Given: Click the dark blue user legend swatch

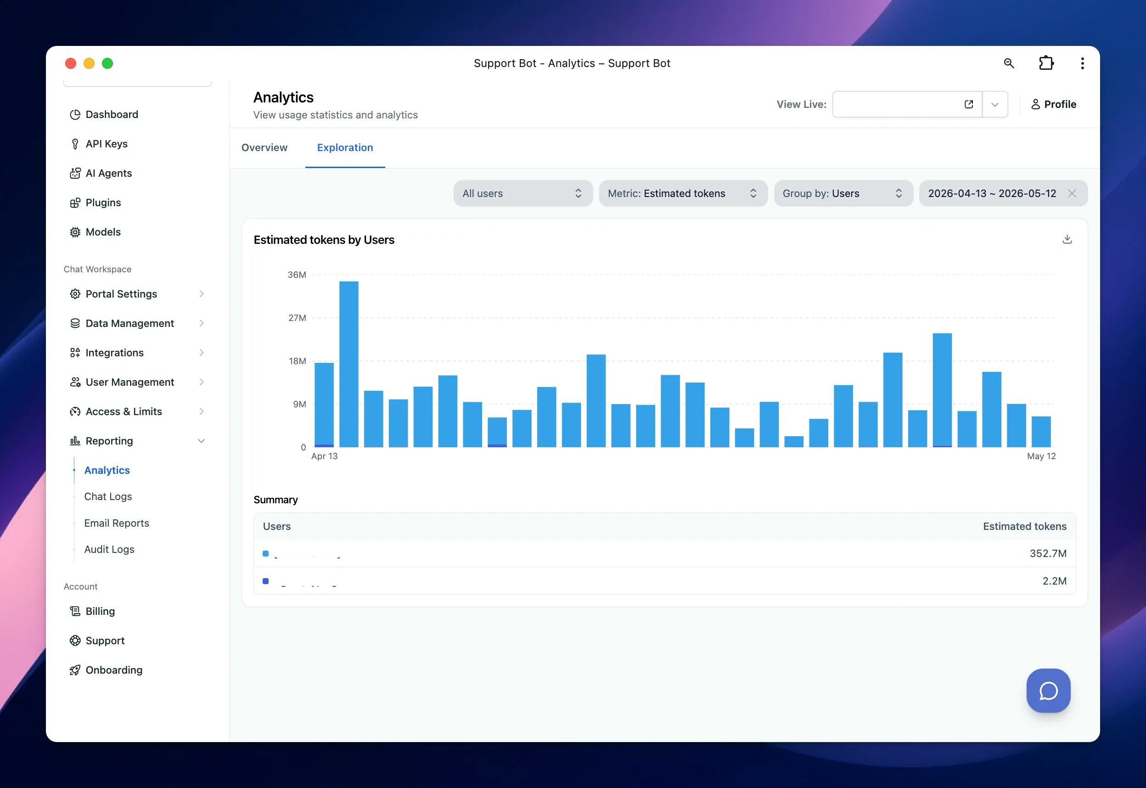Looking at the screenshot, I should click(x=265, y=581).
